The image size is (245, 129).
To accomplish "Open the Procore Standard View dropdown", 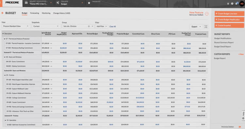I will (x=16, y=26).
